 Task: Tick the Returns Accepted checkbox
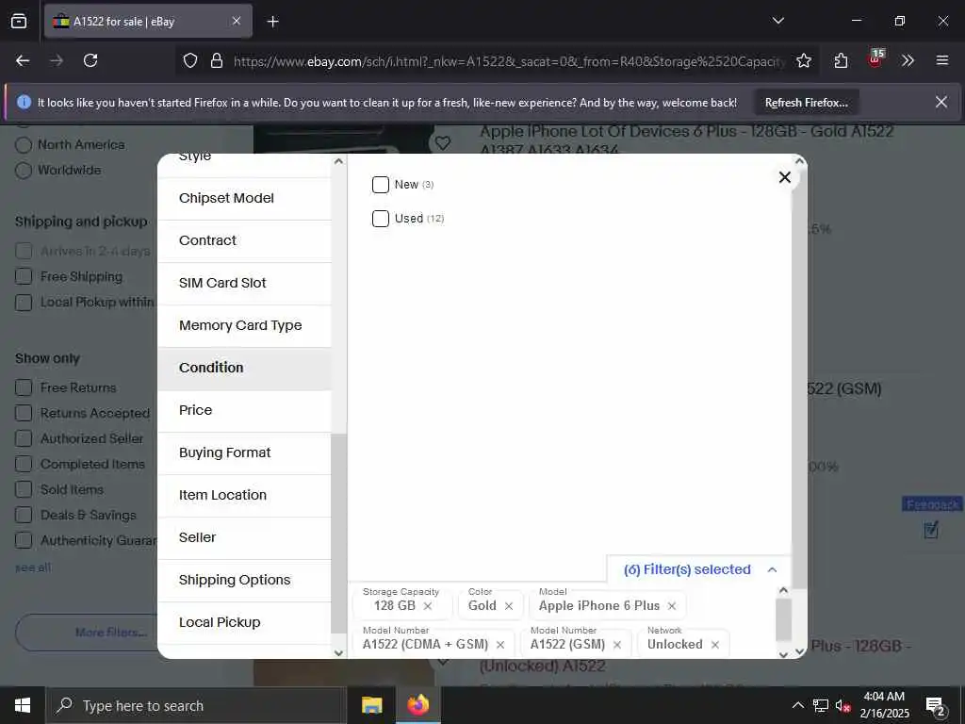pos(24,413)
